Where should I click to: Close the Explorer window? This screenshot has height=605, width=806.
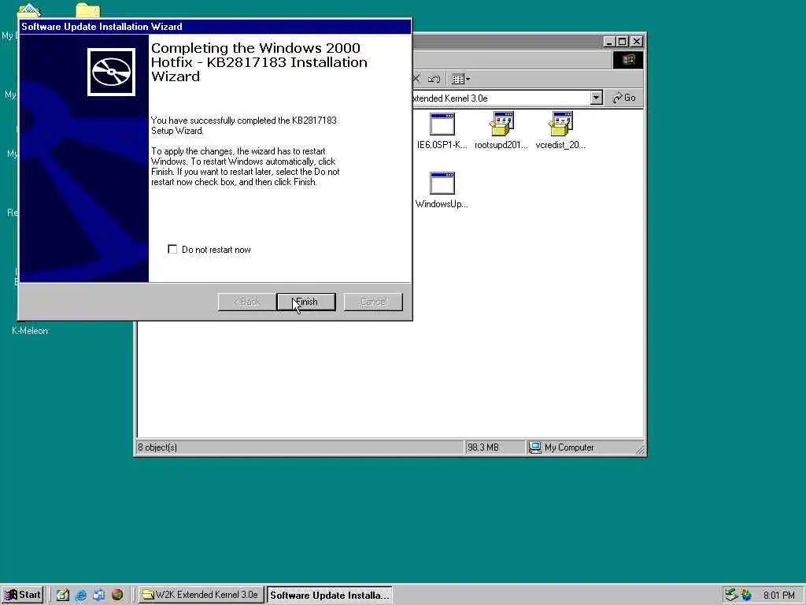click(x=637, y=42)
